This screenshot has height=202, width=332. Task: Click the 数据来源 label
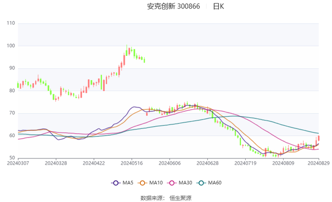152,198
